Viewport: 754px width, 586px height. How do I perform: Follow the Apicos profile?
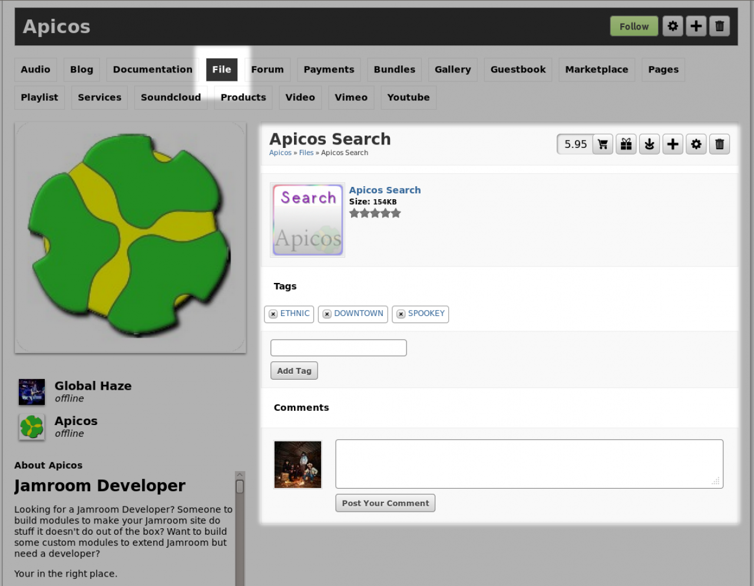click(634, 27)
